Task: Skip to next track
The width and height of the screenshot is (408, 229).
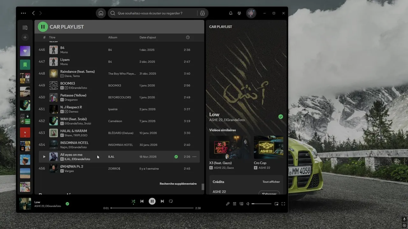Action: click(162, 201)
